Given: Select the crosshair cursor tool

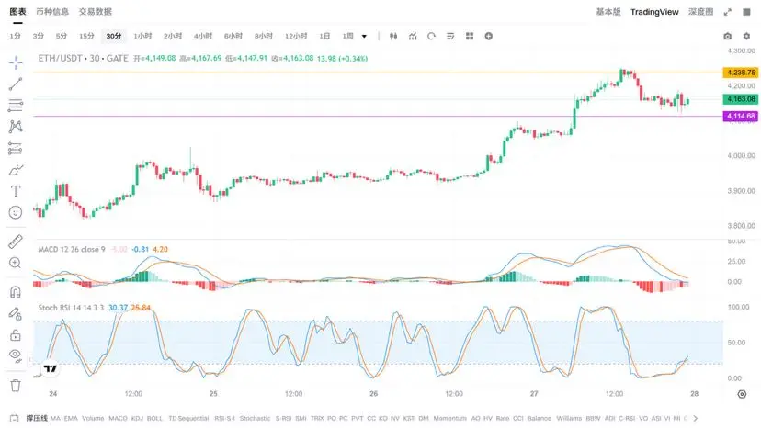Looking at the screenshot, I should coord(16,62).
